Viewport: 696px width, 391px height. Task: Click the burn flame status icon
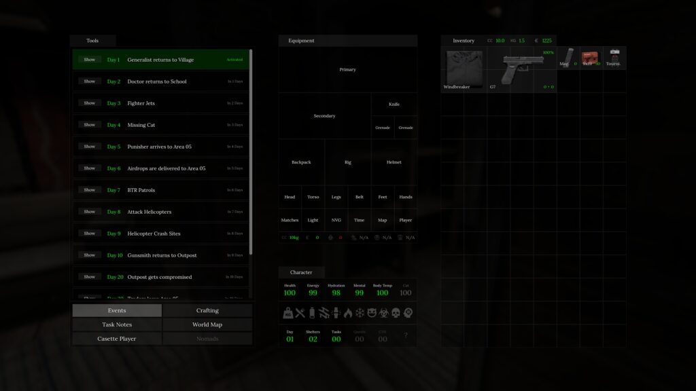pyautogui.click(x=348, y=313)
